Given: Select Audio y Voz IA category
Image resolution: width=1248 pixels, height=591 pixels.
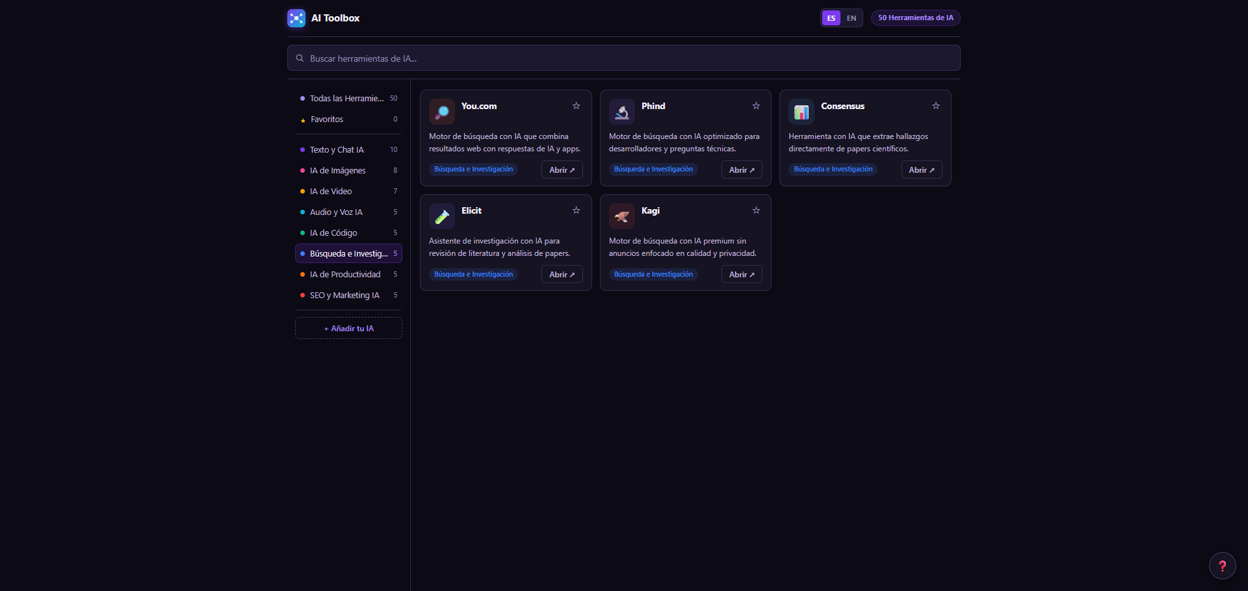Looking at the screenshot, I should 348,212.
